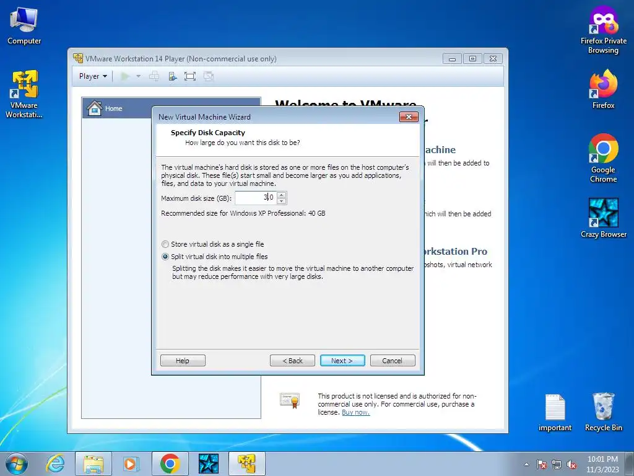This screenshot has height=476, width=634.
Task: Open the Computer desktop icon
Action: 24,25
